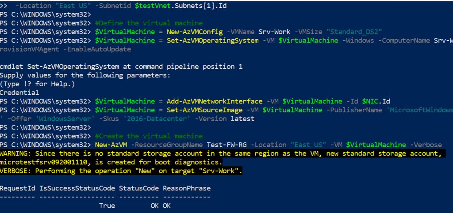The width and height of the screenshot is (453, 213).
Task: Click the IsSuccessStatusCode column header
Action: point(77,188)
